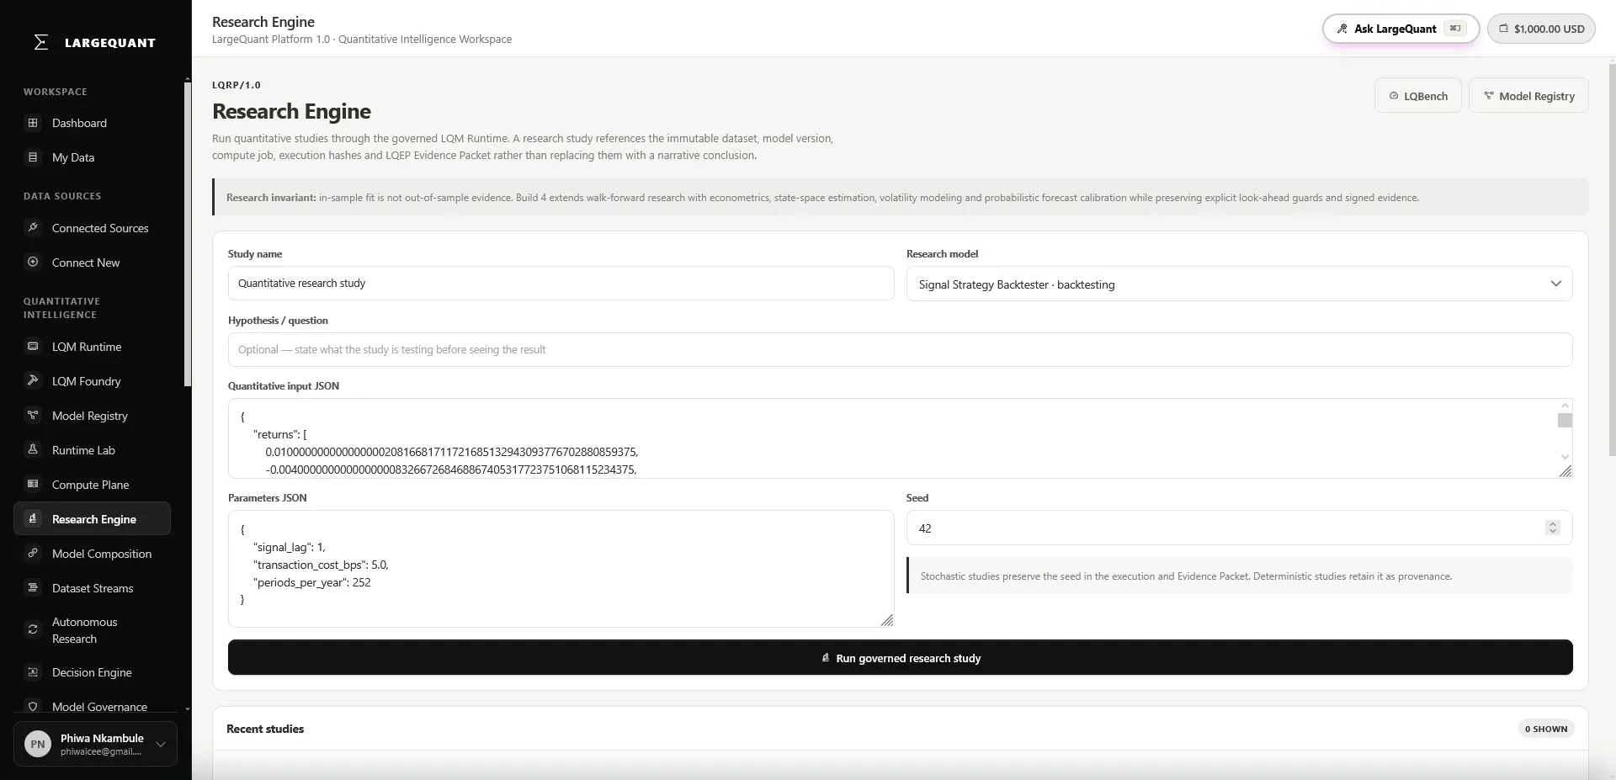Click the Autonomous Research refresh icon

pos(33,629)
